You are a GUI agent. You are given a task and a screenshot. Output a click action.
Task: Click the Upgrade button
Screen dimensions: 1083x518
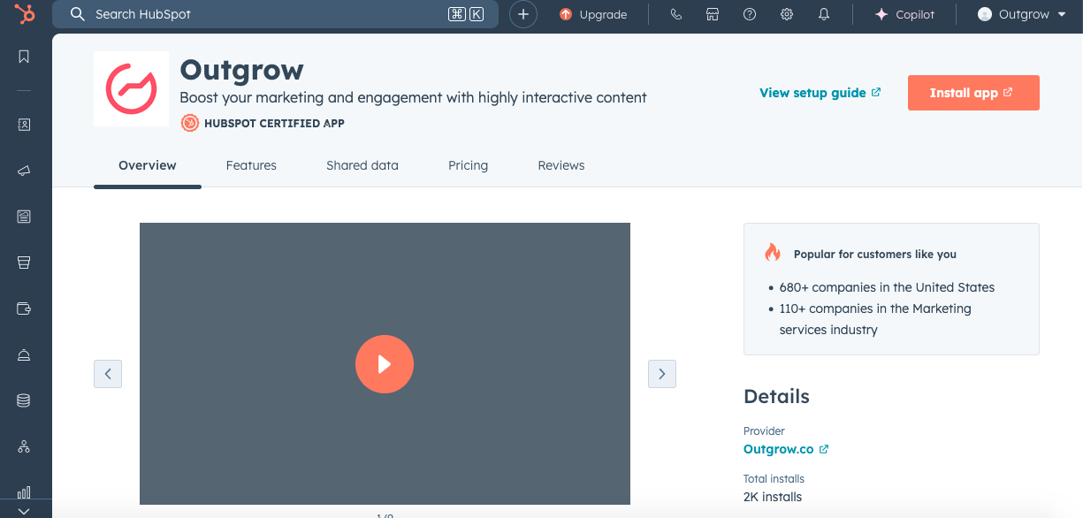coord(593,14)
